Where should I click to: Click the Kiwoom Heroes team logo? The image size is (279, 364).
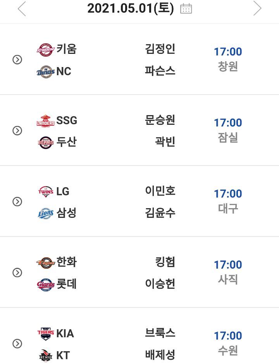point(46,50)
